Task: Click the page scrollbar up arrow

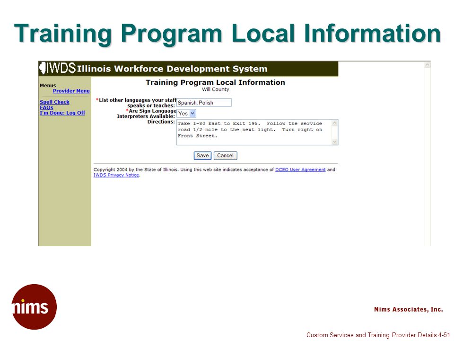Action: click(427, 65)
